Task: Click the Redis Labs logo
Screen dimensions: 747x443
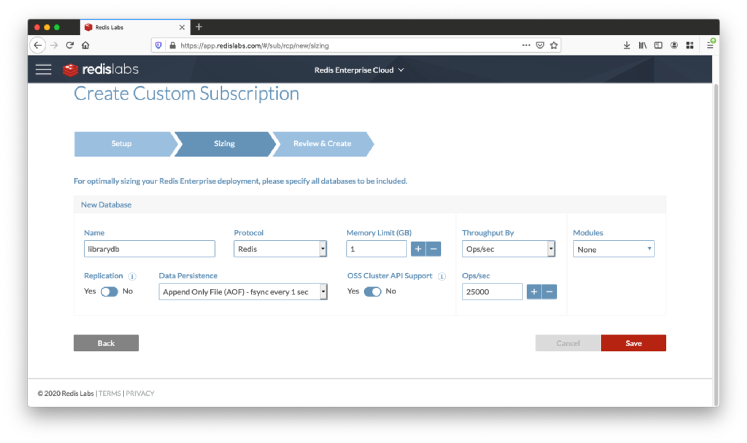Action: coord(101,69)
